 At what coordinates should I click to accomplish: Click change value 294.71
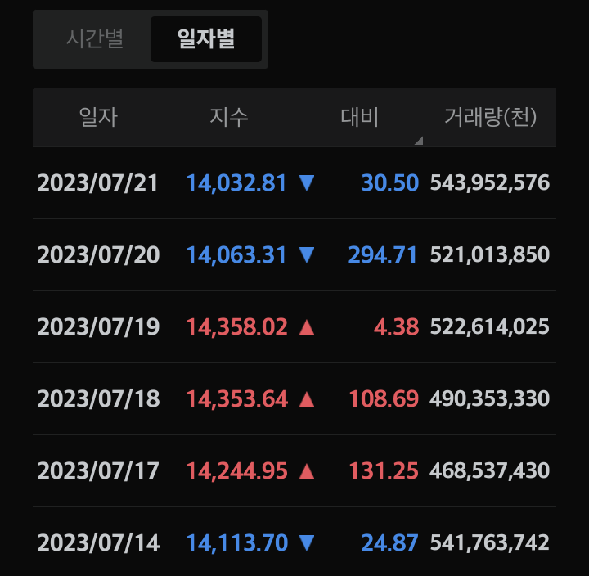coord(383,255)
